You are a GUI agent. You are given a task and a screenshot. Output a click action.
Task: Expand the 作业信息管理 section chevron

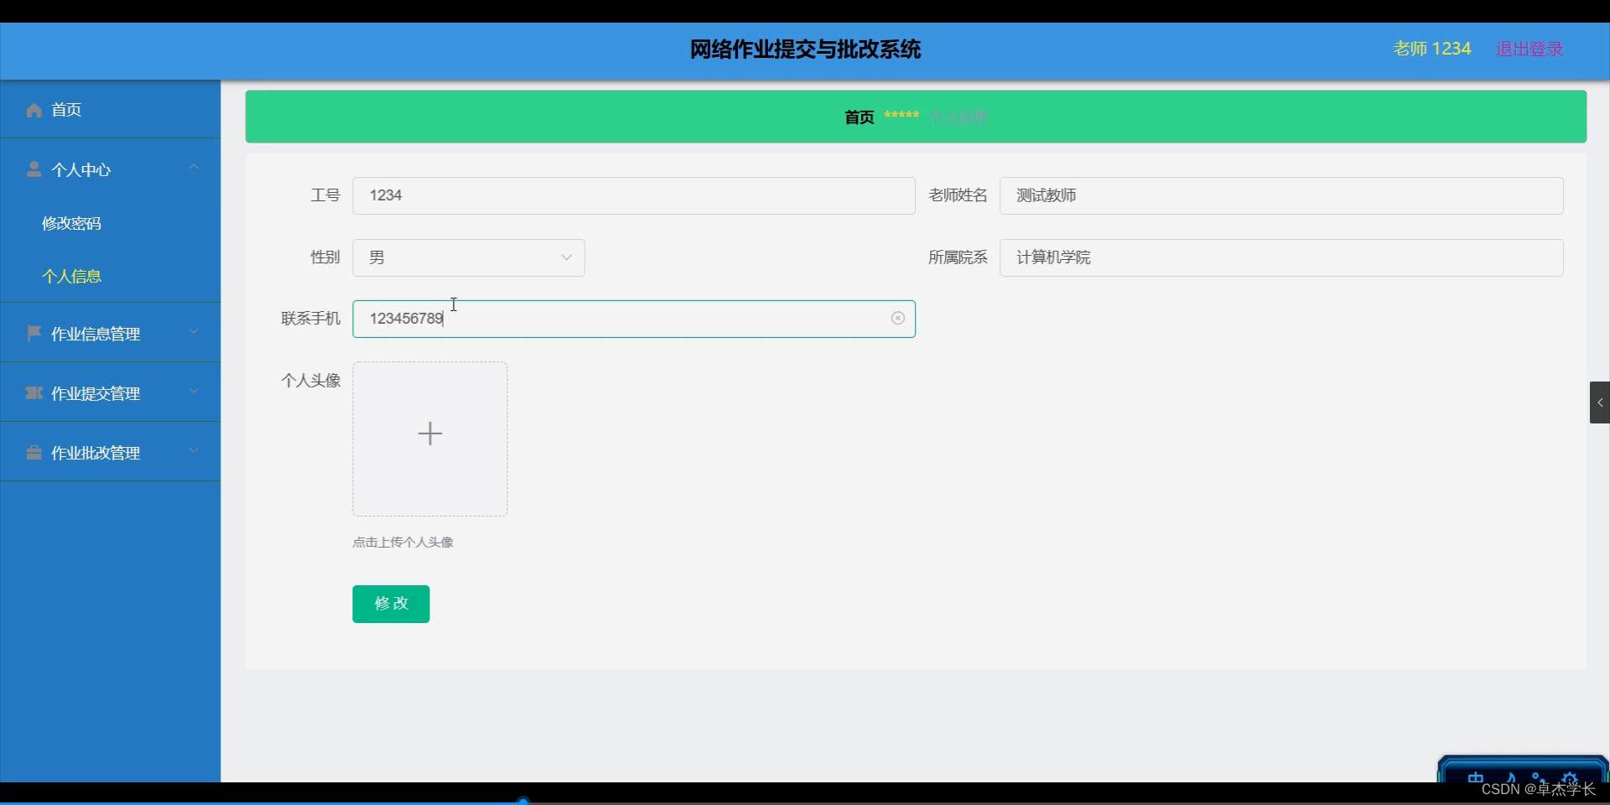click(x=194, y=331)
